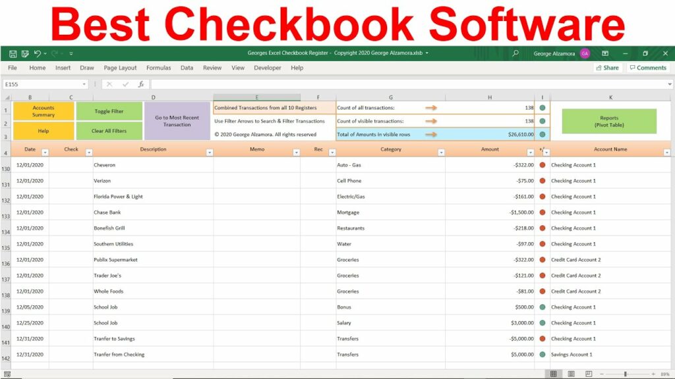Click the Clear All Filters button
This screenshot has height=379, width=675.
pos(109,131)
